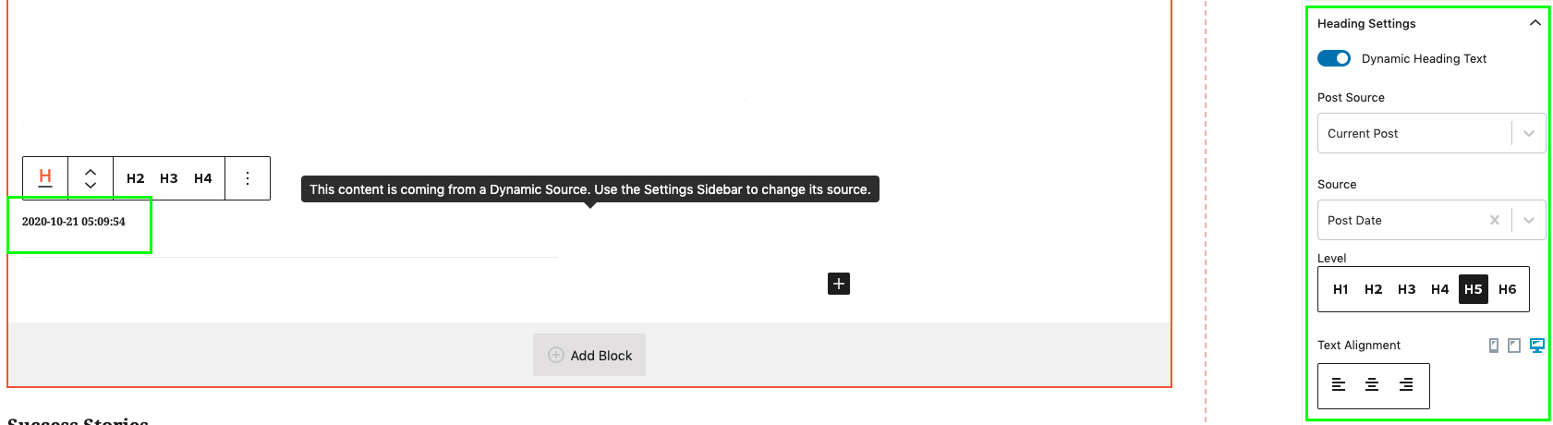The image size is (1553, 425).
Task: Align heading text right
Action: click(x=1406, y=385)
